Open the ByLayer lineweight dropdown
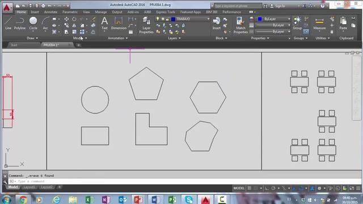Image resolution: width=363 pixels, height=204 pixels. tap(289, 25)
